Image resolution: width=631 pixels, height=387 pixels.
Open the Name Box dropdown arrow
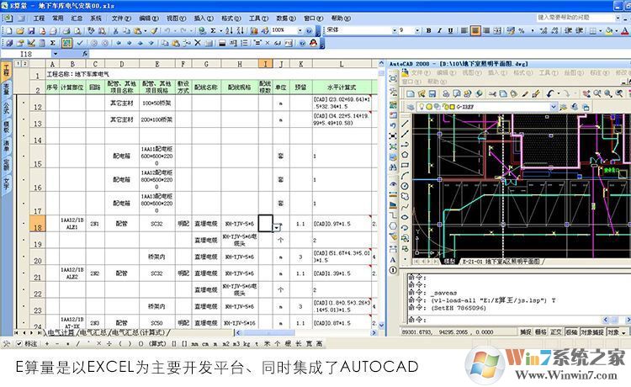[x=56, y=54]
